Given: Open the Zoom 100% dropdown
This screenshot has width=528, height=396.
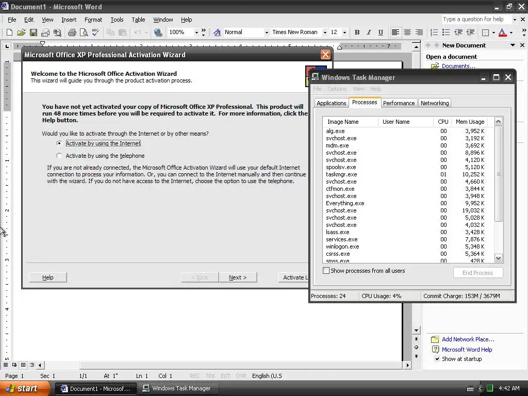Looking at the screenshot, I should [x=196, y=32].
